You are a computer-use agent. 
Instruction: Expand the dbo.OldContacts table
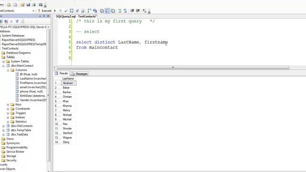pos(3,126)
